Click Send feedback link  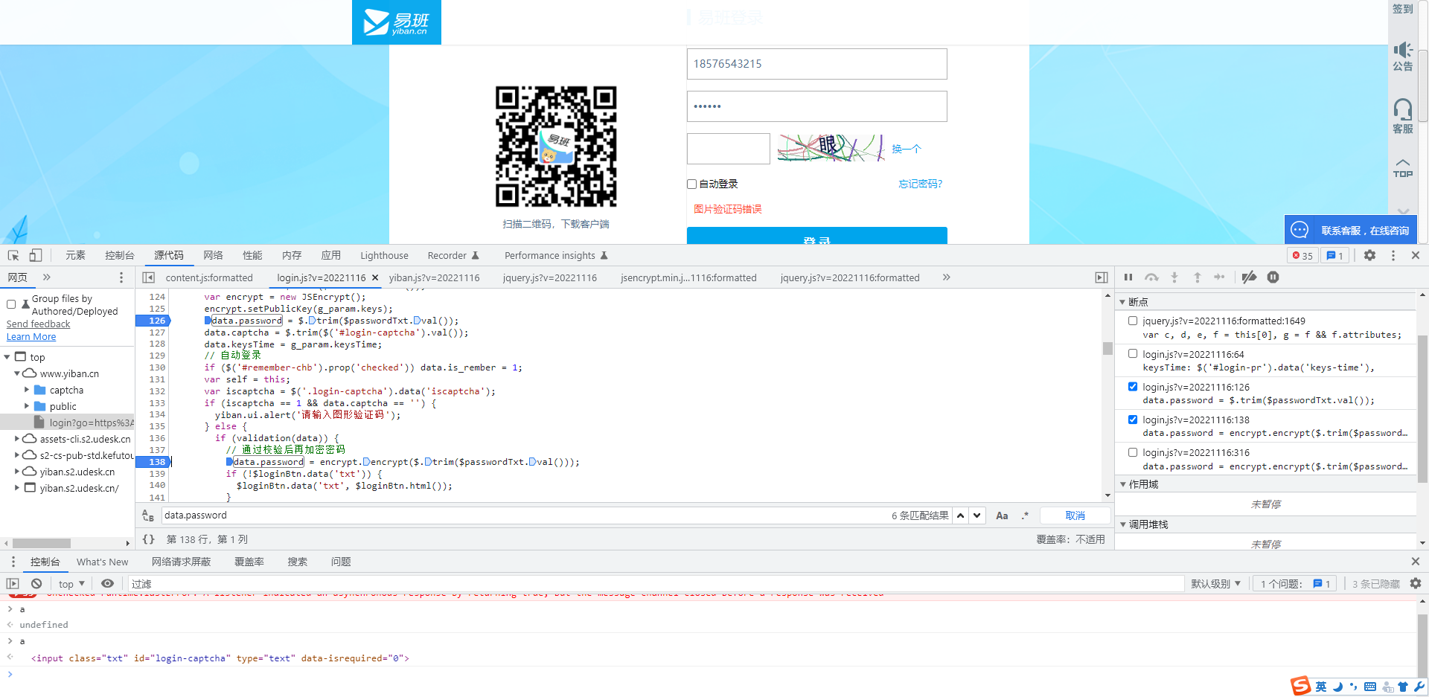38,324
